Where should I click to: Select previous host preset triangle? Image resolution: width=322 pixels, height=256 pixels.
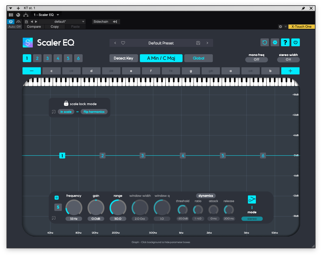32,22
